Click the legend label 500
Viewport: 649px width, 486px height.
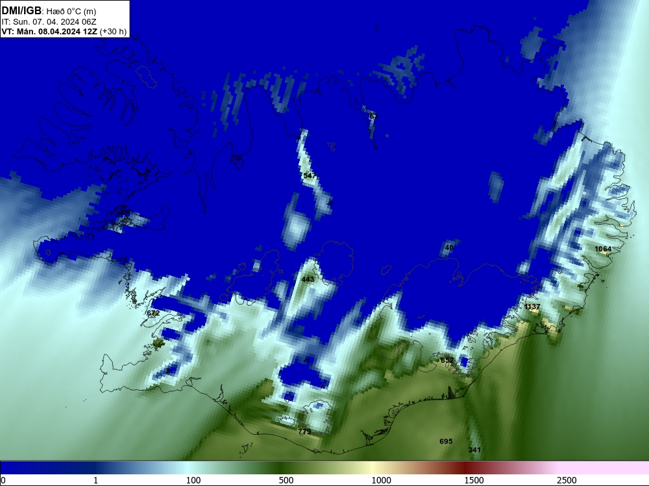(286, 480)
